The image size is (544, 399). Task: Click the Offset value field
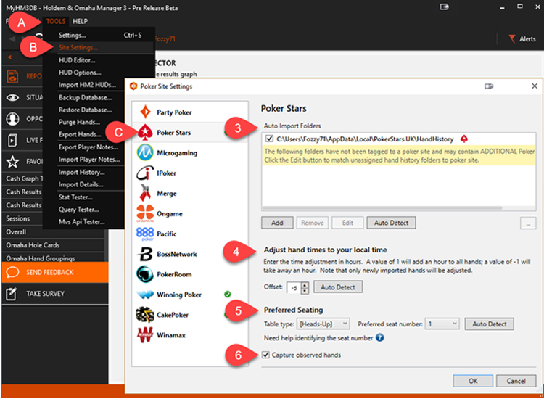coord(294,287)
